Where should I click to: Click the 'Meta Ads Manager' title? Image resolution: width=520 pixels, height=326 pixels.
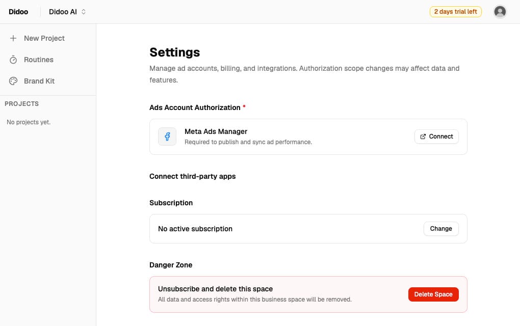tap(216, 131)
